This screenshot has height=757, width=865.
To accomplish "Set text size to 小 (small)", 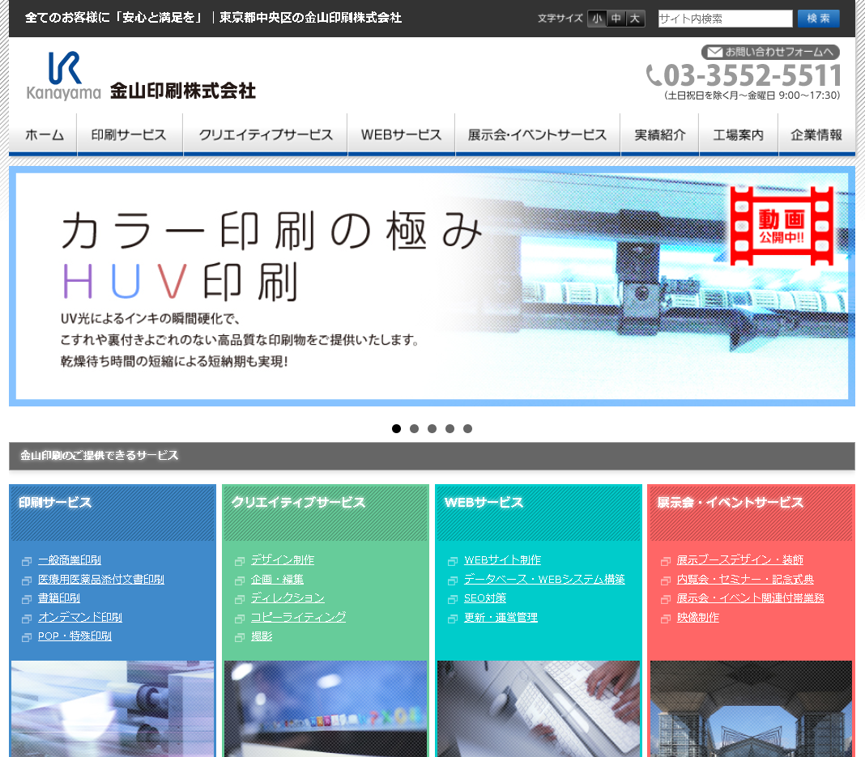I will (596, 18).
